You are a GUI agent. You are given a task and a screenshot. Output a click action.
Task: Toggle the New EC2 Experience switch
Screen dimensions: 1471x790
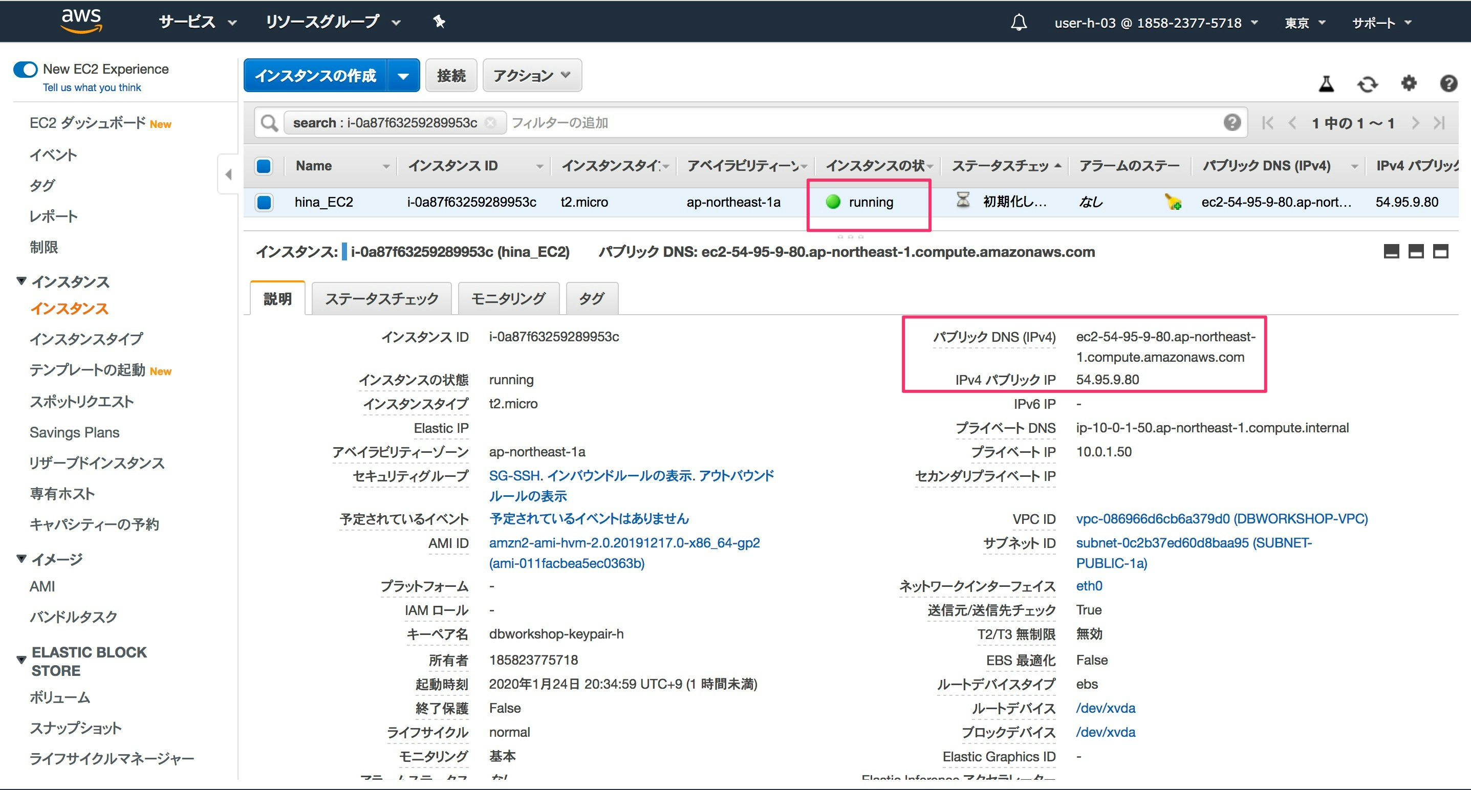[x=26, y=70]
